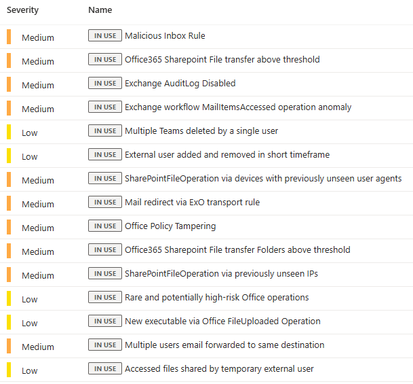Click Low severity of Accessed files shared row

coord(30,371)
